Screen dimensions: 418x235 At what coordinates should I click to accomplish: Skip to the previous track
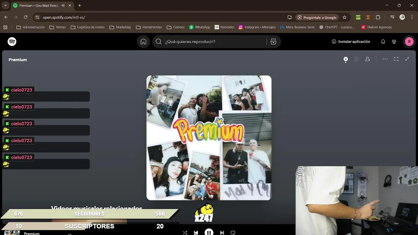(x=196, y=233)
